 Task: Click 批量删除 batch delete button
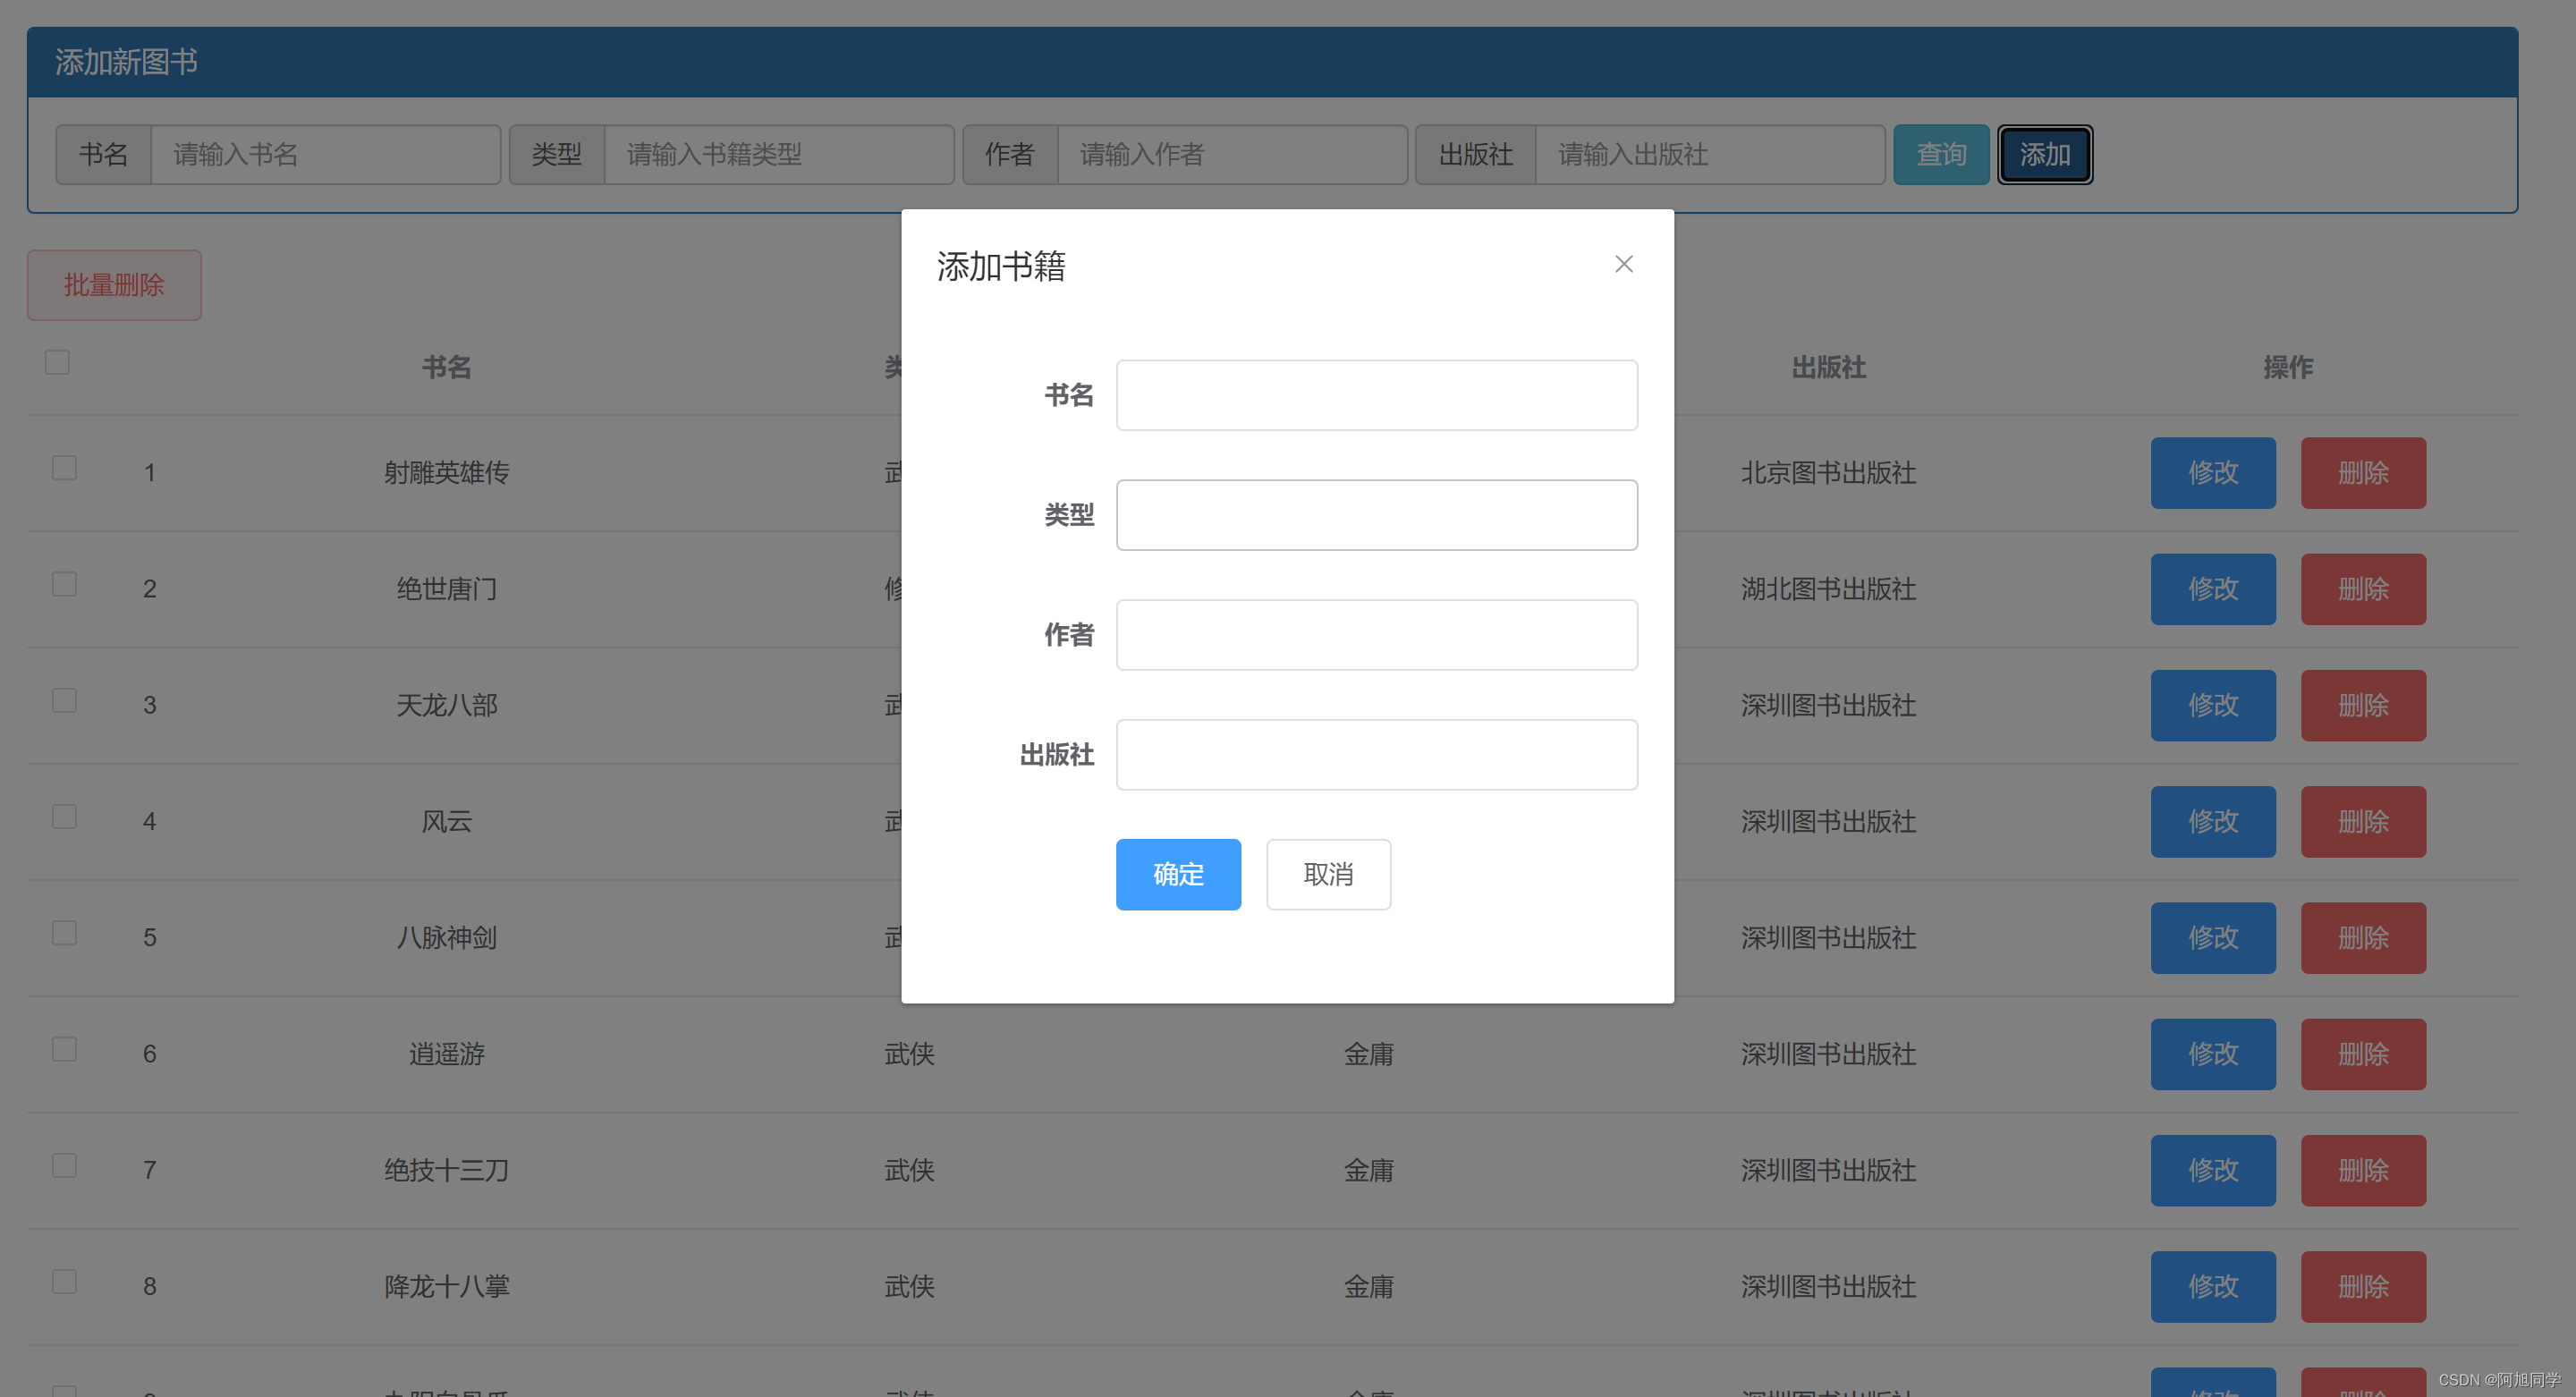coord(114,285)
